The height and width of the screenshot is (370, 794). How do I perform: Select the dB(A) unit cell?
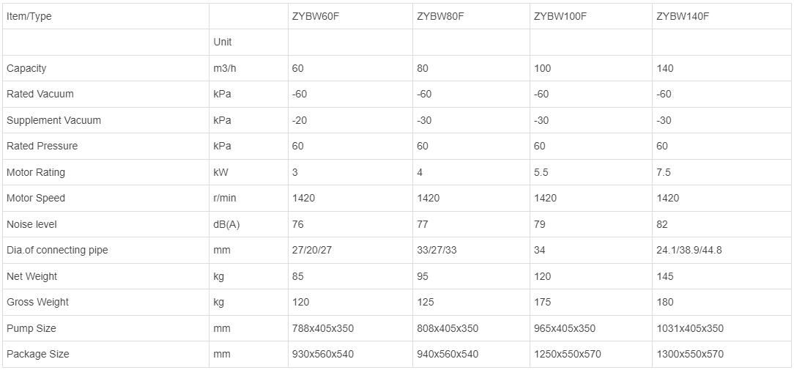226,224
